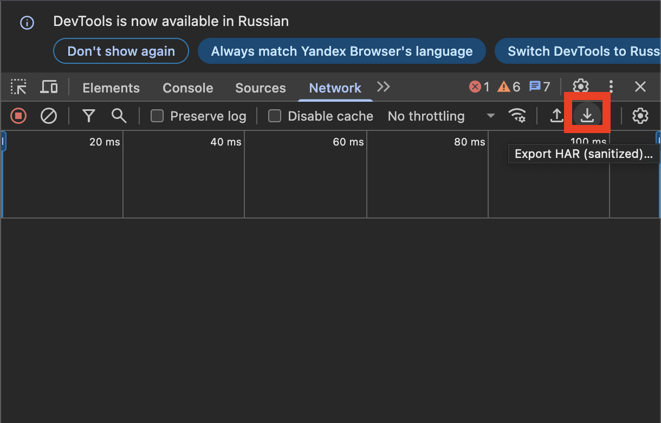Enable the Disable cache checkbox
661x423 pixels.
pyautogui.click(x=275, y=116)
